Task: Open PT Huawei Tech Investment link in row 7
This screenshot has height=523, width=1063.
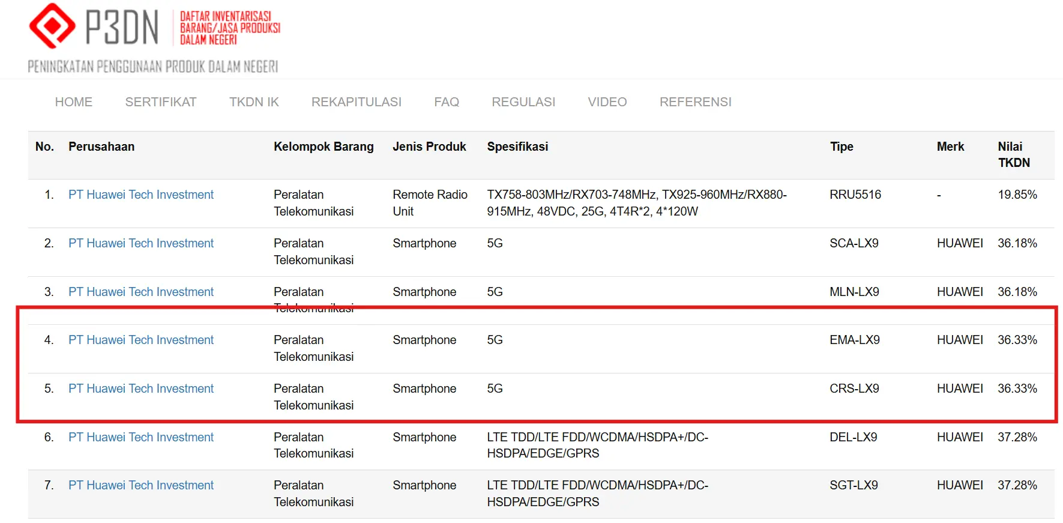Action: [x=141, y=485]
